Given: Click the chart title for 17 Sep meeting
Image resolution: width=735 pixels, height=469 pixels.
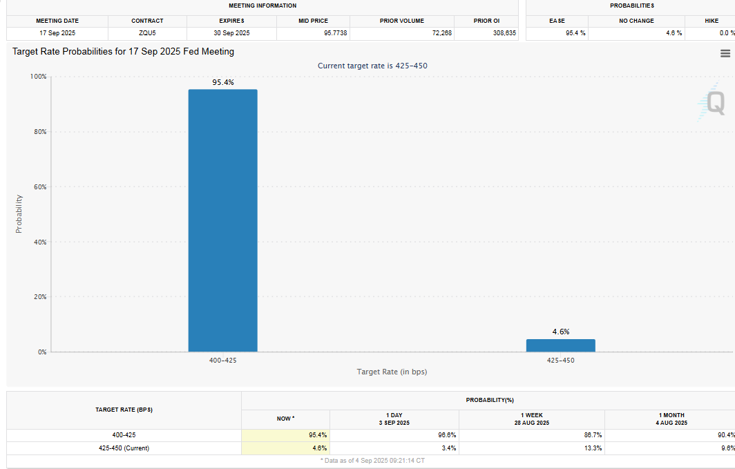Looking at the screenshot, I should click(123, 52).
